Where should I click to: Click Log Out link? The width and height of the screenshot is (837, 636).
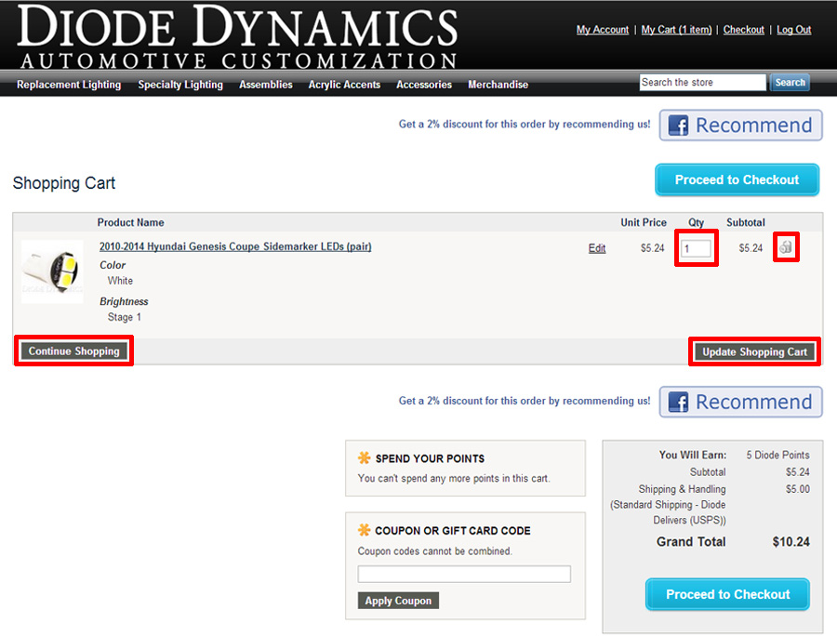794,30
